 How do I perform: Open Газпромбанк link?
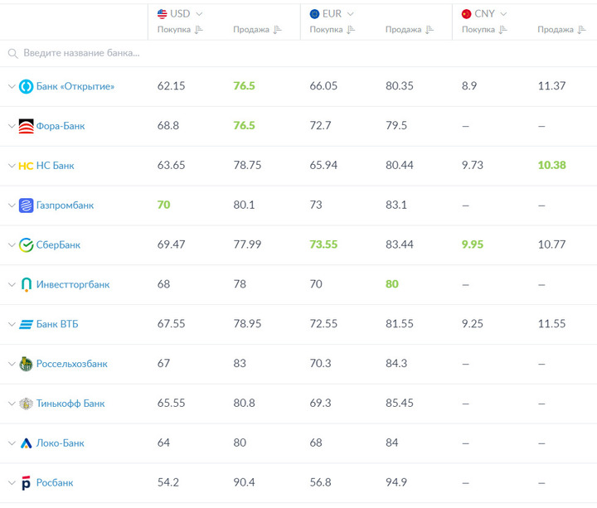click(66, 206)
